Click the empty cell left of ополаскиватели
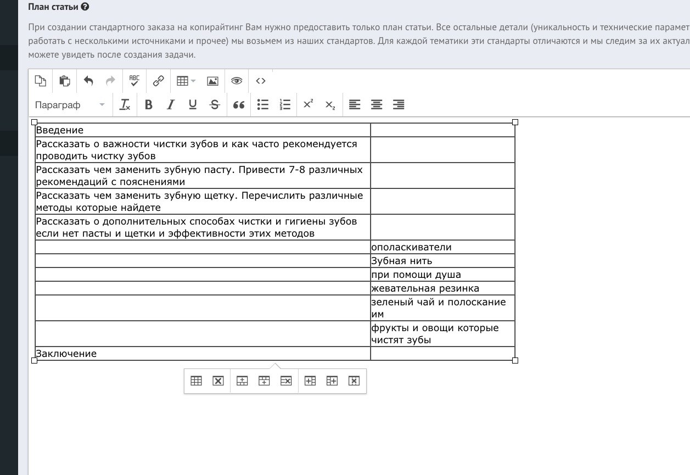Image resolution: width=690 pixels, height=475 pixels. [203, 247]
